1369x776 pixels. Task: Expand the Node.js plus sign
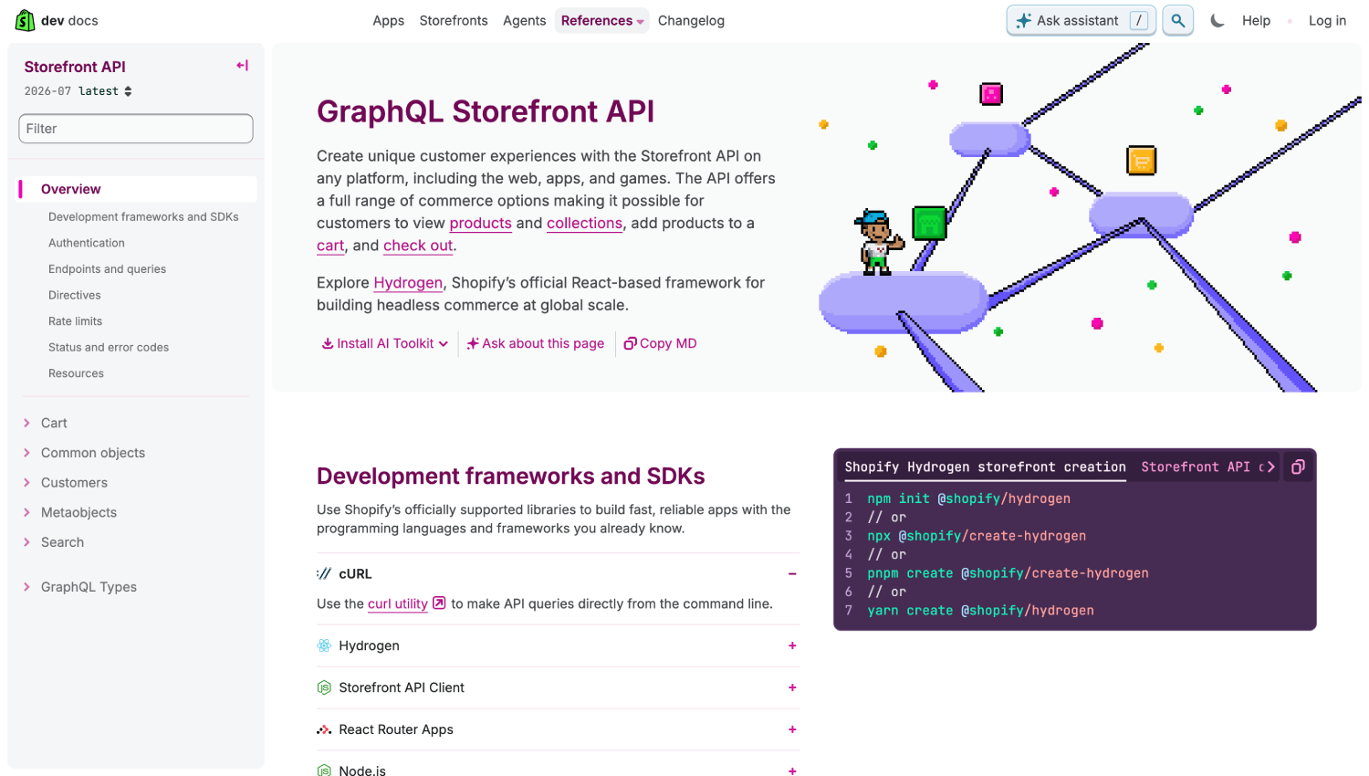[792, 771]
